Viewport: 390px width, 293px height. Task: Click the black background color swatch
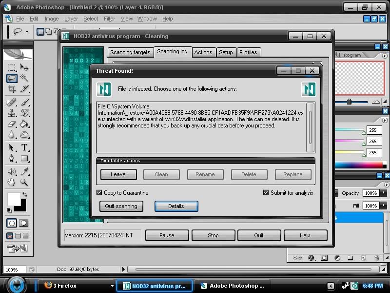coord(23,208)
